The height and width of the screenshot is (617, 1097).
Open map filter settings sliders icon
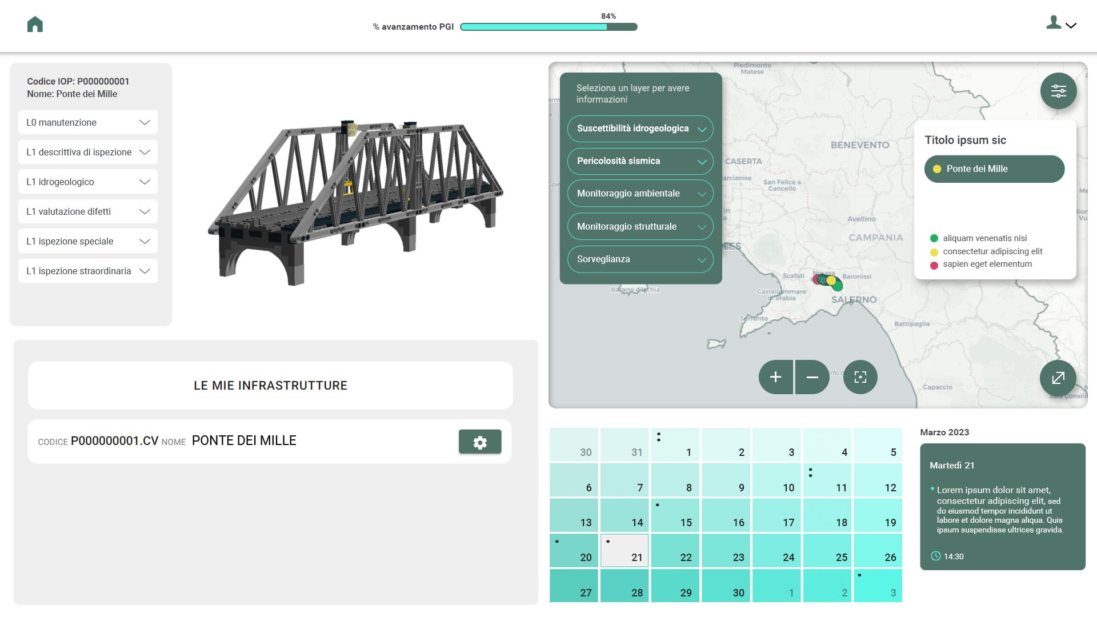pos(1058,91)
